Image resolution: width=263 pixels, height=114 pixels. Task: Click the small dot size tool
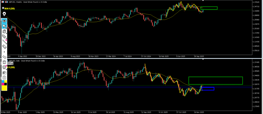pyautogui.click(x=4, y=52)
